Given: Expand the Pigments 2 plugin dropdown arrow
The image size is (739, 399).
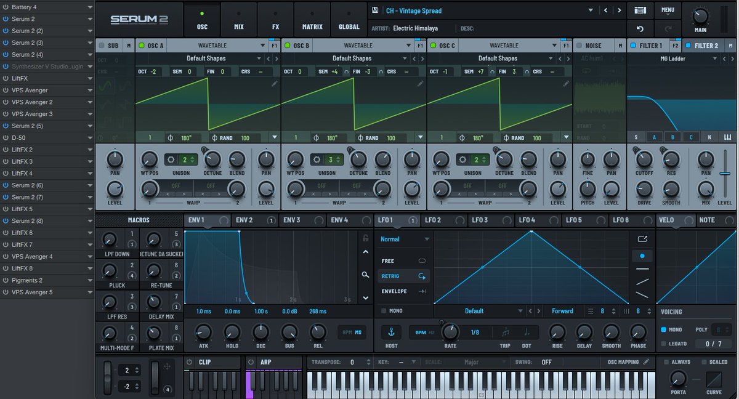Looking at the screenshot, I should tap(90, 280).
